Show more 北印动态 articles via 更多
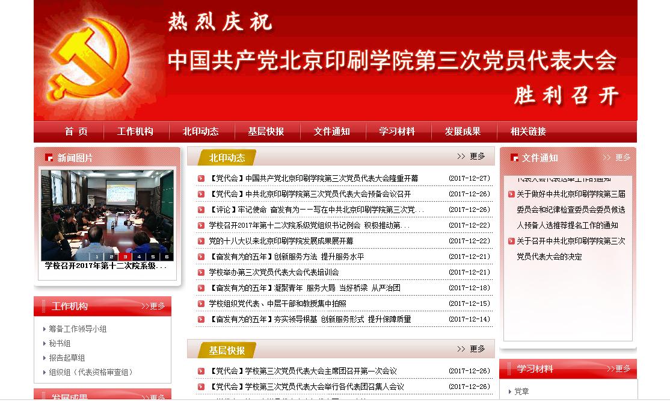 (x=472, y=156)
